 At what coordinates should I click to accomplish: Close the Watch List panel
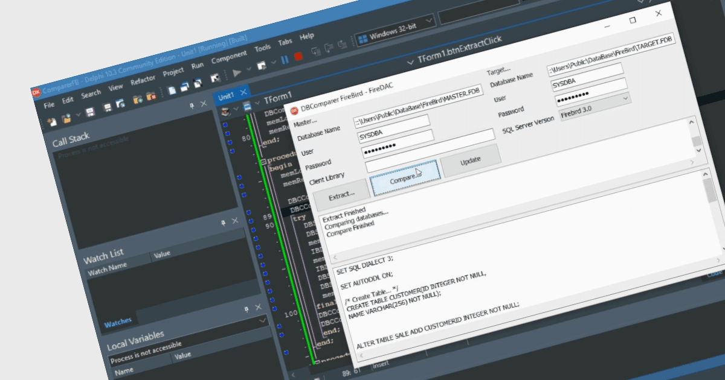click(235, 220)
